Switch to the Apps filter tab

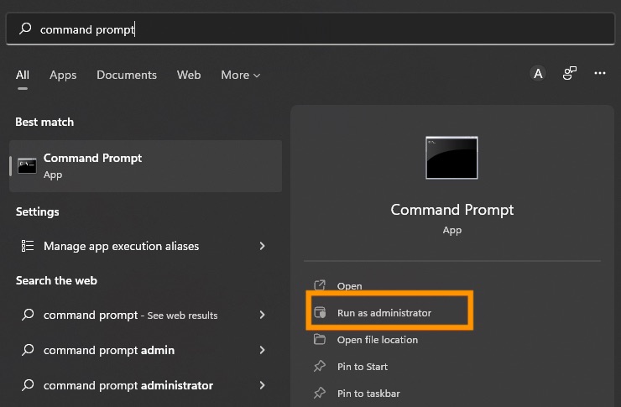tap(63, 75)
